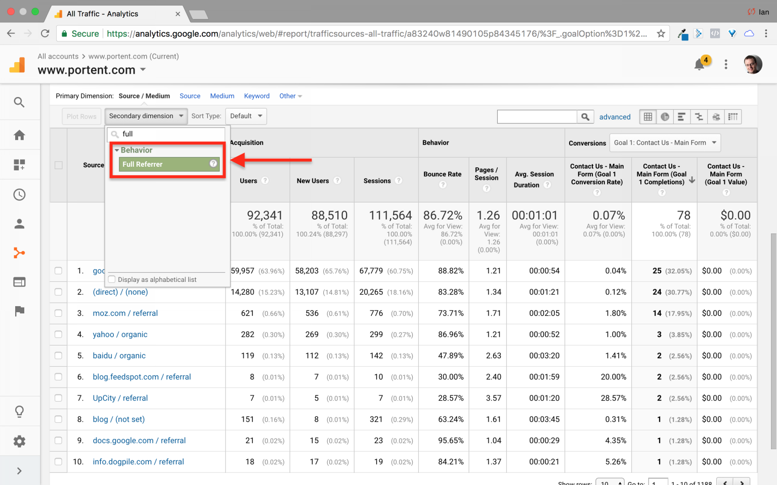Open the Users column help icon

(265, 180)
